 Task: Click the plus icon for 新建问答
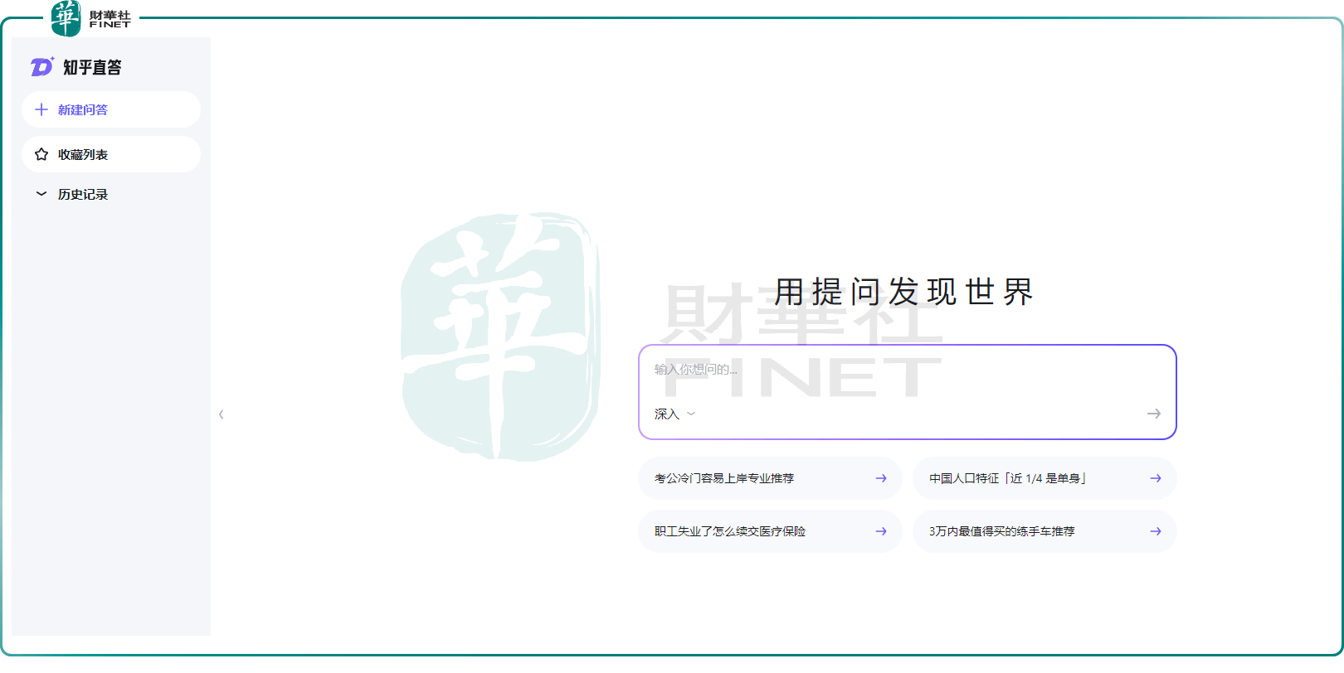[x=41, y=109]
